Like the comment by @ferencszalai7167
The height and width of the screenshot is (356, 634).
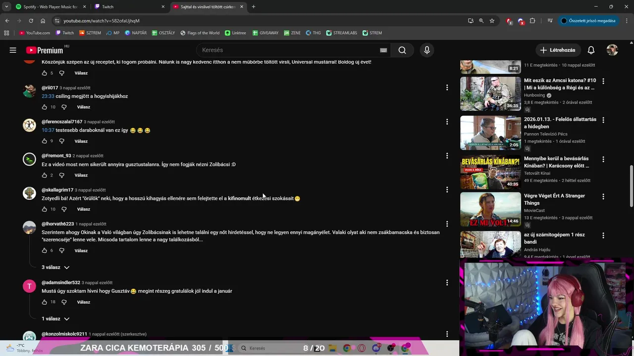pos(45,141)
